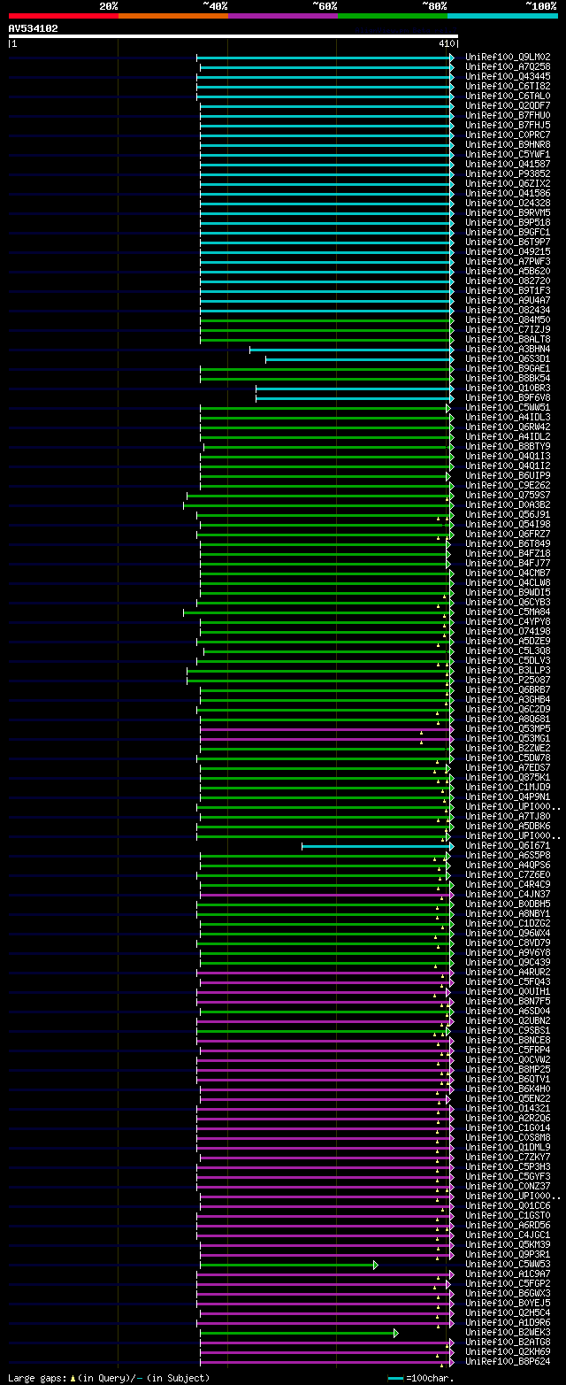The width and height of the screenshot is (566, 1385).
Task: Select the UniRef100_Q53MG1 entry
Action: 508,738
